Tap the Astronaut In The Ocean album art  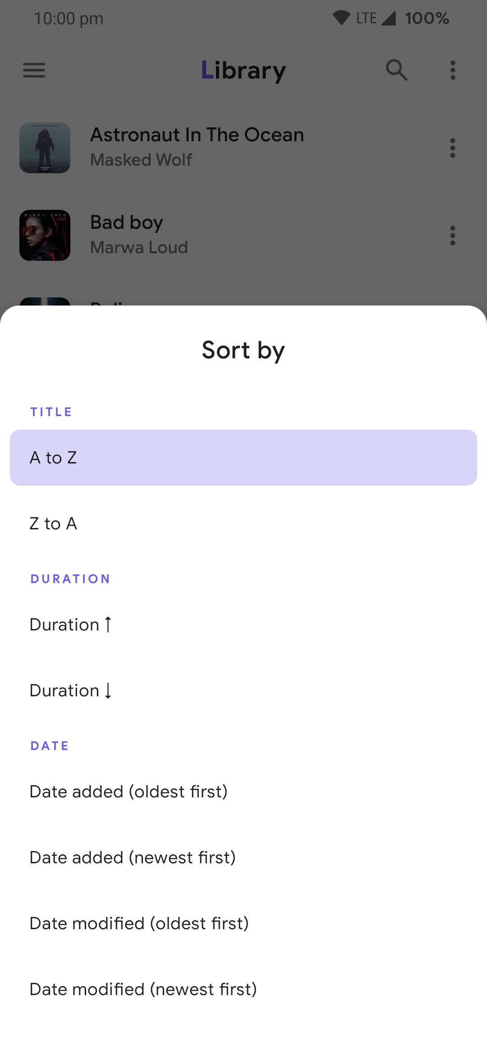(45, 148)
